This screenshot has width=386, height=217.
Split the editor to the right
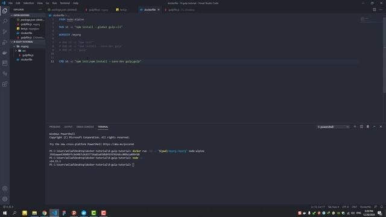coord(374,10)
